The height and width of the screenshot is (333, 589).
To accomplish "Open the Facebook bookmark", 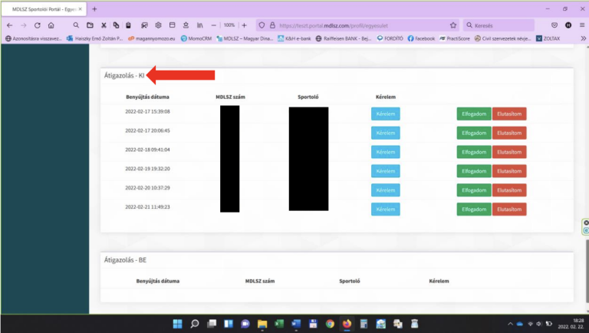I will tap(421, 38).
